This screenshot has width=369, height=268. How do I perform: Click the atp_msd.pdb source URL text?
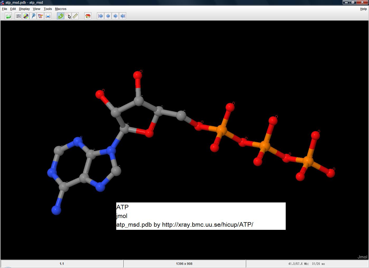click(185, 225)
